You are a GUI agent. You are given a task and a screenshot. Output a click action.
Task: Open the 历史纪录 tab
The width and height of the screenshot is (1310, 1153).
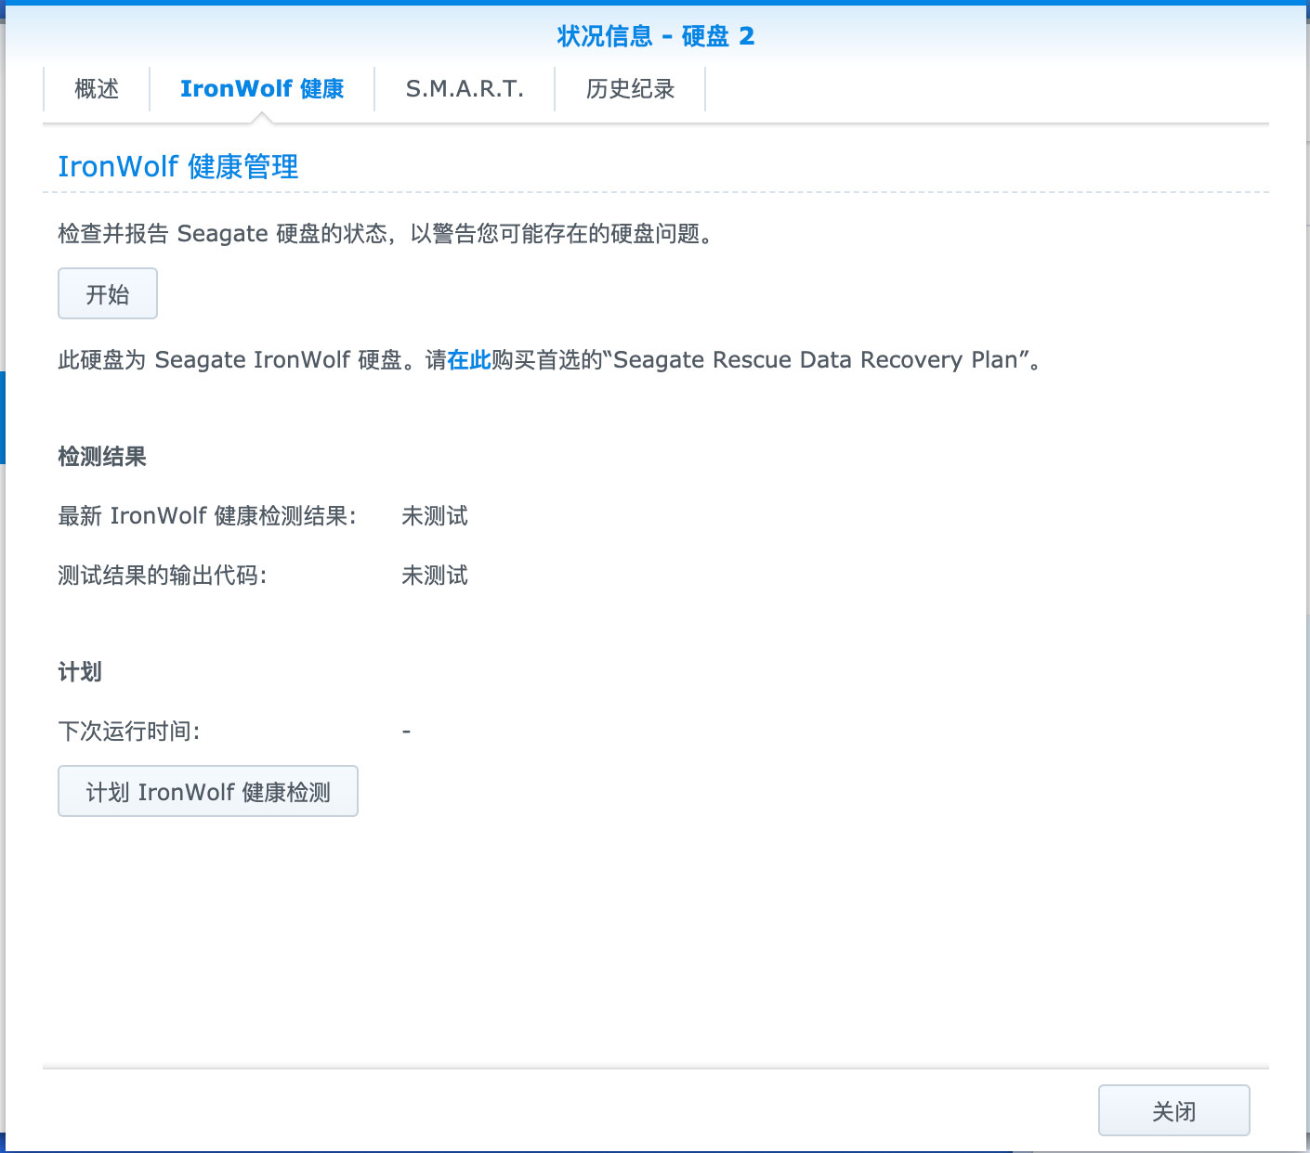[x=630, y=89]
